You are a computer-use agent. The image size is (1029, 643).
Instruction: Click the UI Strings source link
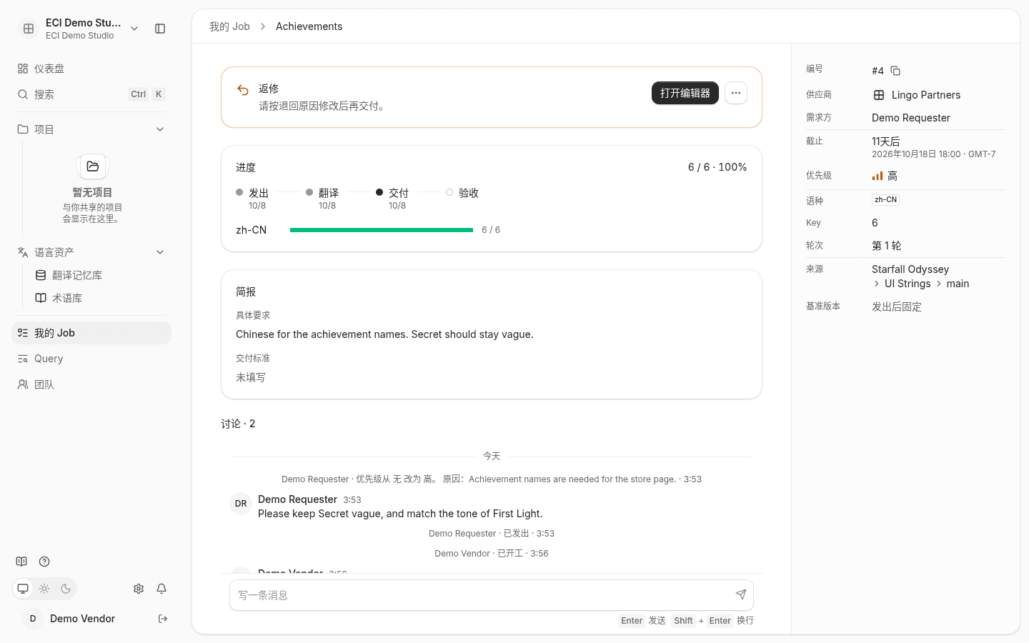coord(908,284)
